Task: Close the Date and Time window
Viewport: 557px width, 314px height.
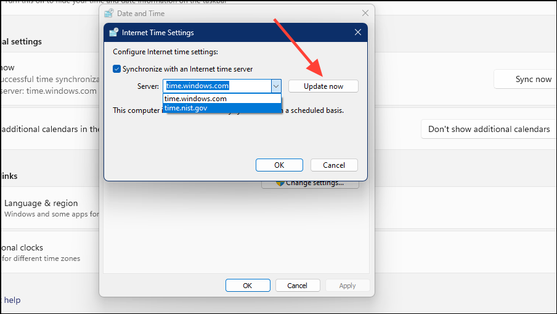Action: coord(365,13)
